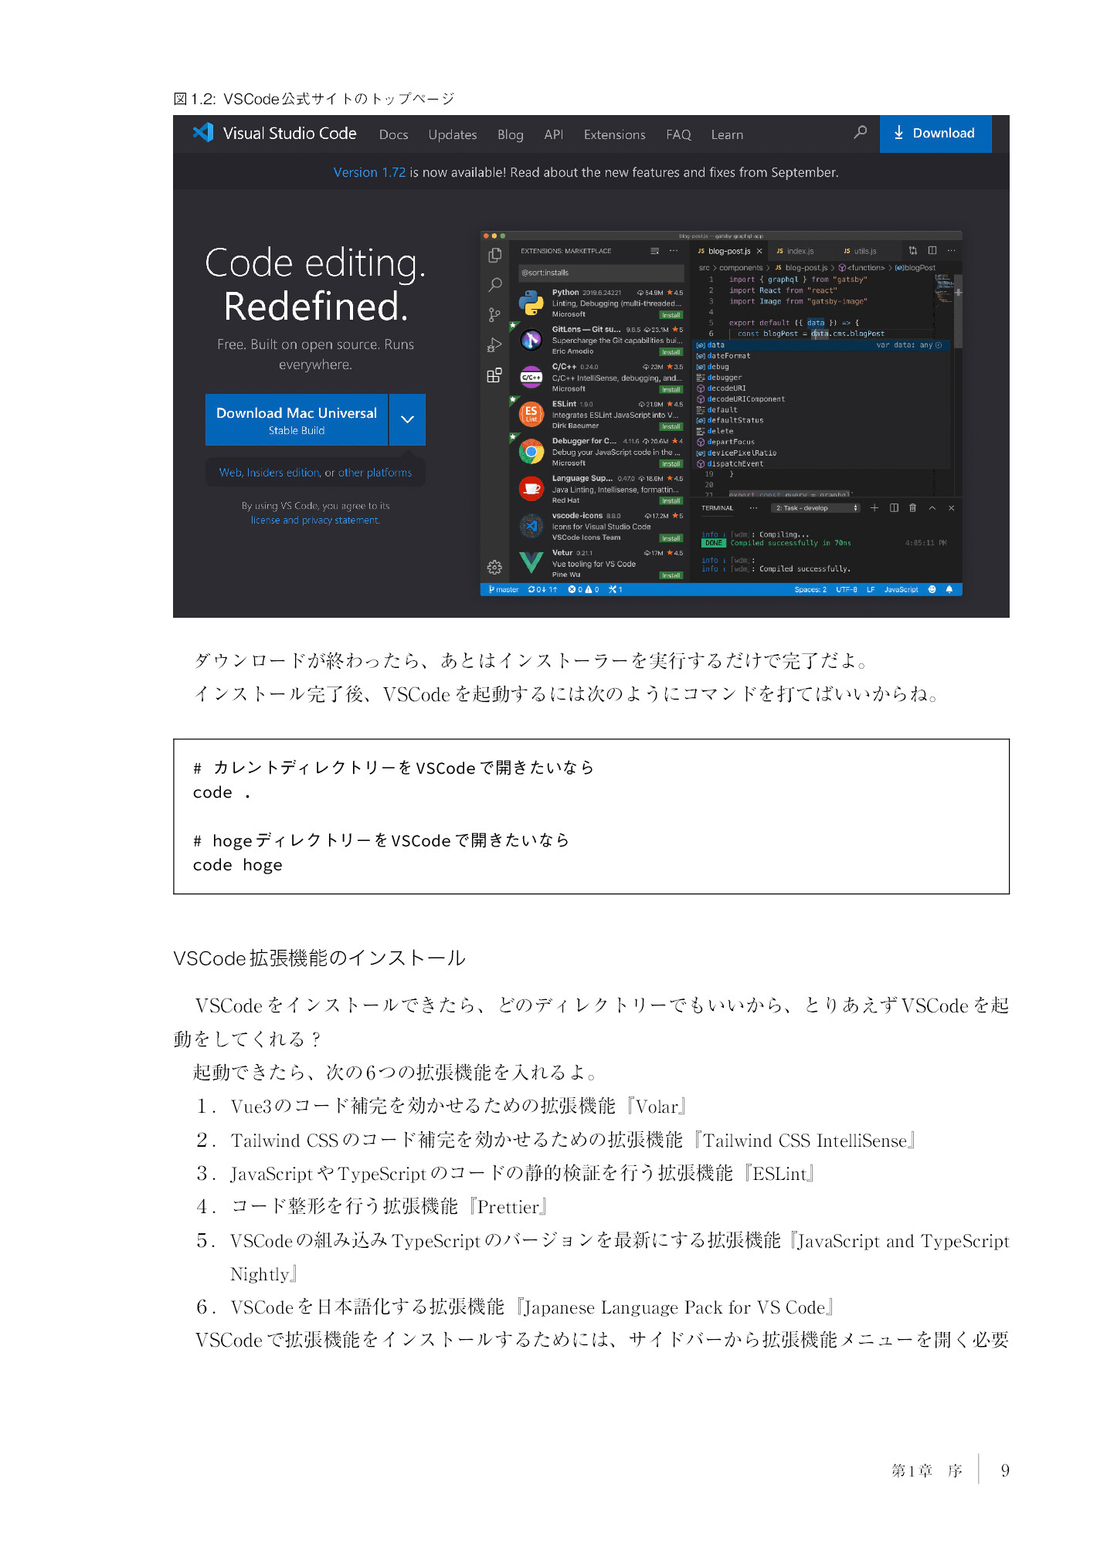
Task: Click the Visual Studio Code logo icon
Action: (x=203, y=133)
